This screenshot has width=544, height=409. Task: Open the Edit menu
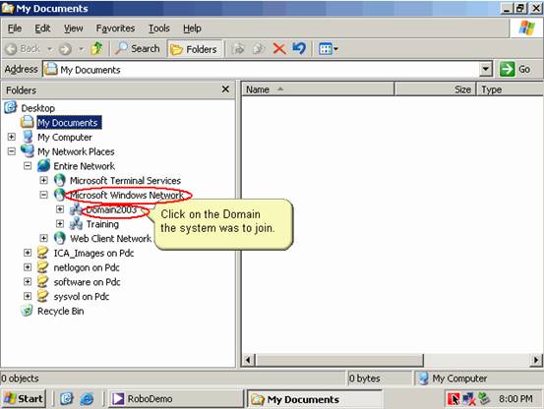[42, 29]
